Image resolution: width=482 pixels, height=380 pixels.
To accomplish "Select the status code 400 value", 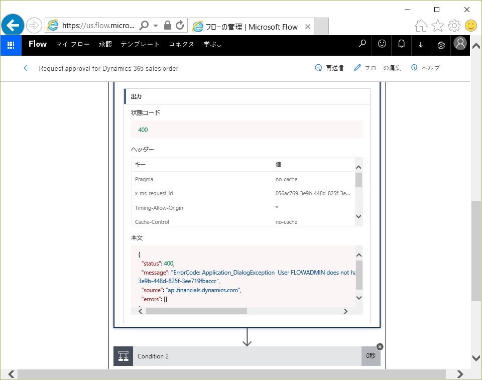I will point(143,130).
